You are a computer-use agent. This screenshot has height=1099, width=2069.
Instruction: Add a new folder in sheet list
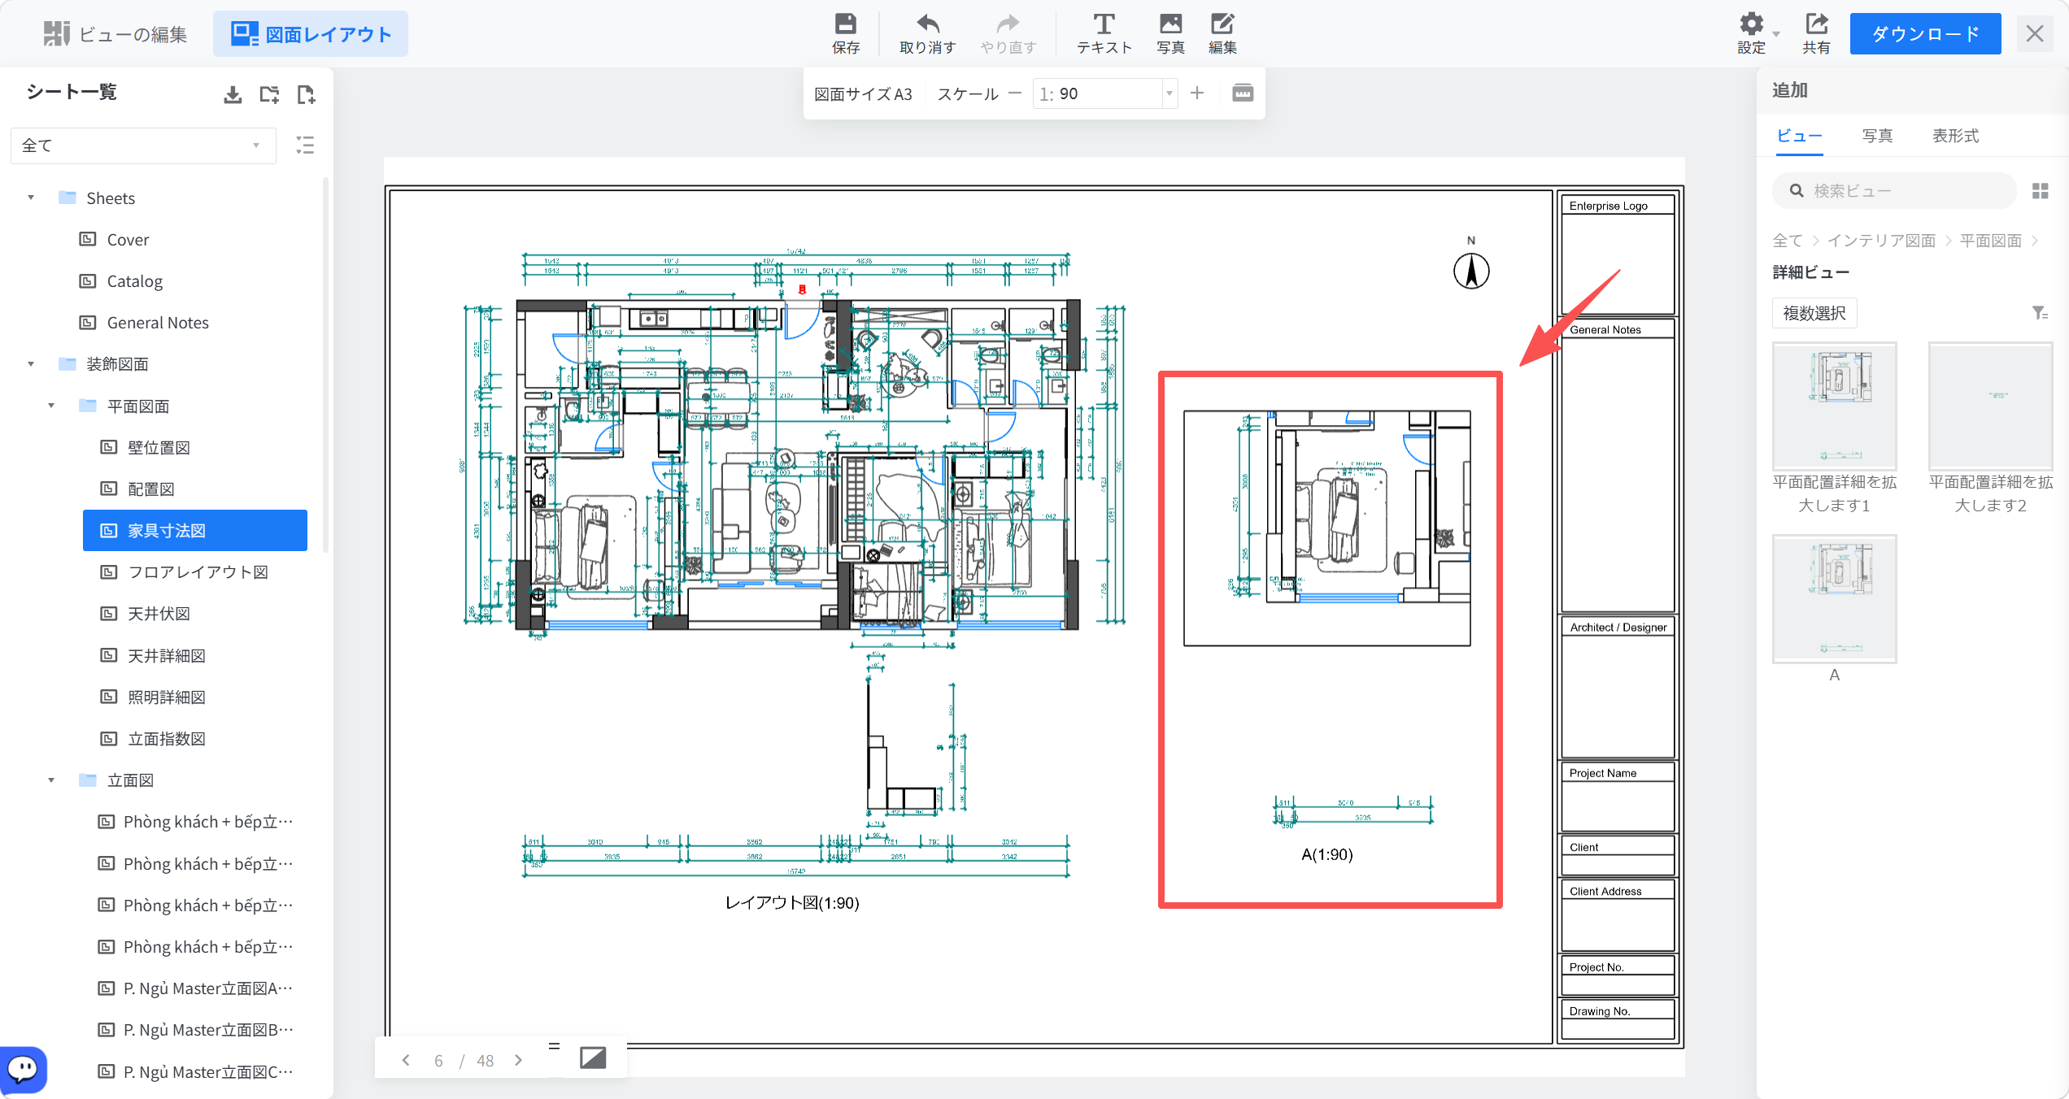coord(269,94)
